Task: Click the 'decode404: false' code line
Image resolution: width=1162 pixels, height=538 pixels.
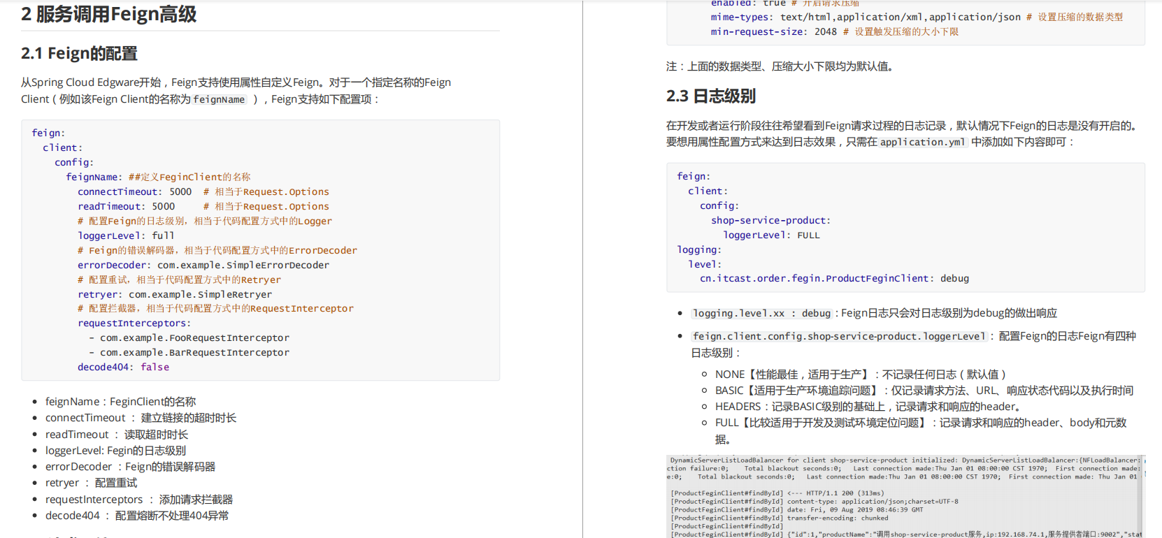Action: pyautogui.click(x=123, y=367)
